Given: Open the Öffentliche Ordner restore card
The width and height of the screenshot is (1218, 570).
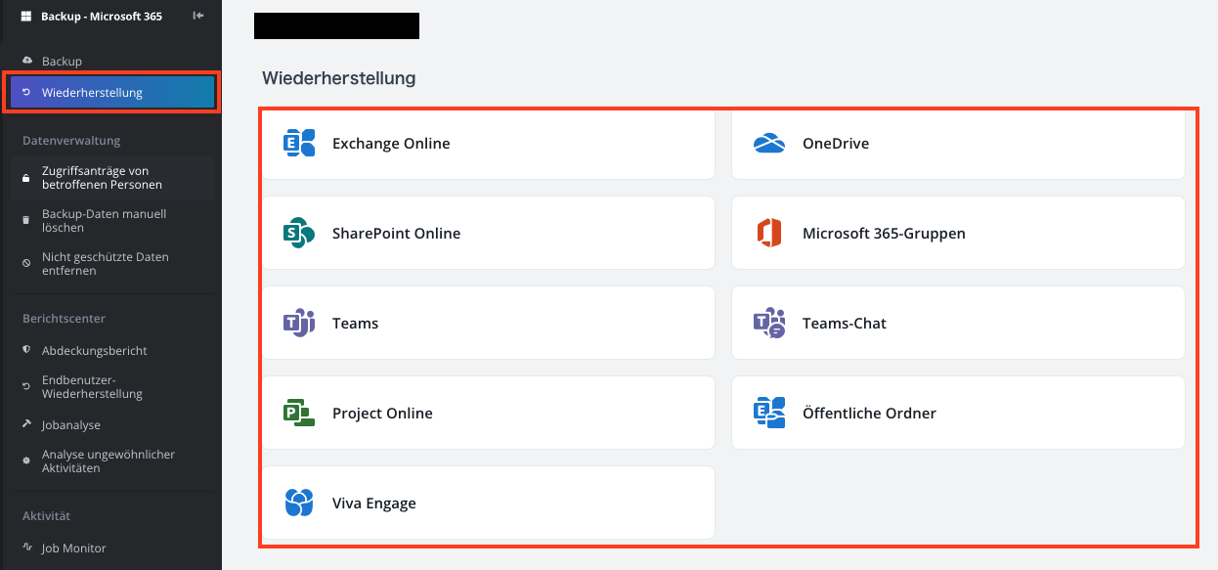Looking at the screenshot, I should coord(958,414).
